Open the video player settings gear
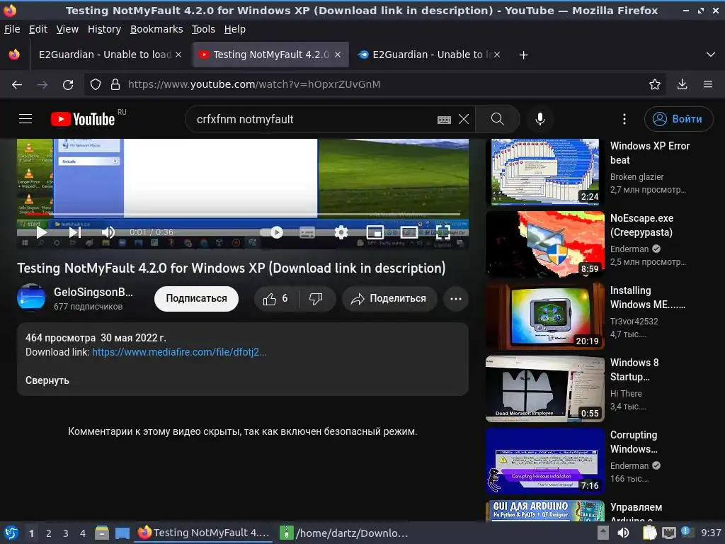Screen dimensions: 725x544 (x=341, y=232)
